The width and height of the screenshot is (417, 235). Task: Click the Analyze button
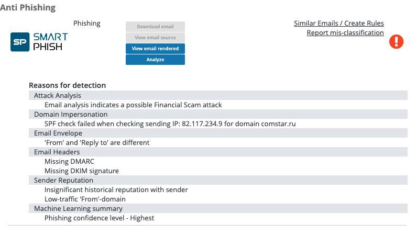pos(155,60)
